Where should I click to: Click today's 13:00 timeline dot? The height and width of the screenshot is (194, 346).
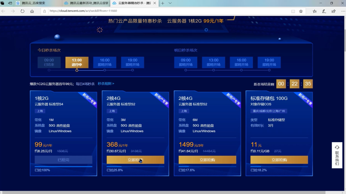pyautogui.click(x=77, y=70)
